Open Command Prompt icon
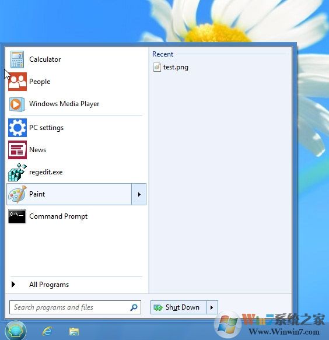Viewport: 329px width, 340px height. pyautogui.click(x=17, y=216)
